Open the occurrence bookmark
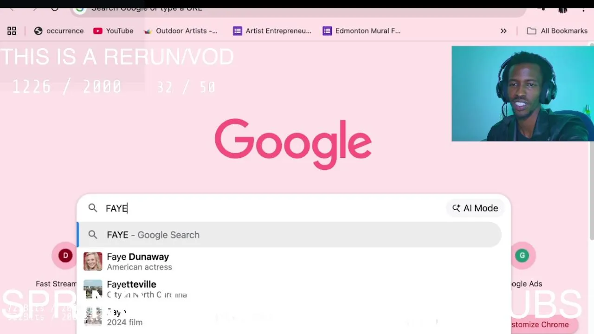 pyautogui.click(x=59, y=31)
